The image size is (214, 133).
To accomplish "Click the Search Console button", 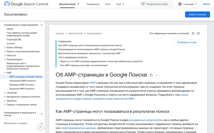I will [197, 15].
